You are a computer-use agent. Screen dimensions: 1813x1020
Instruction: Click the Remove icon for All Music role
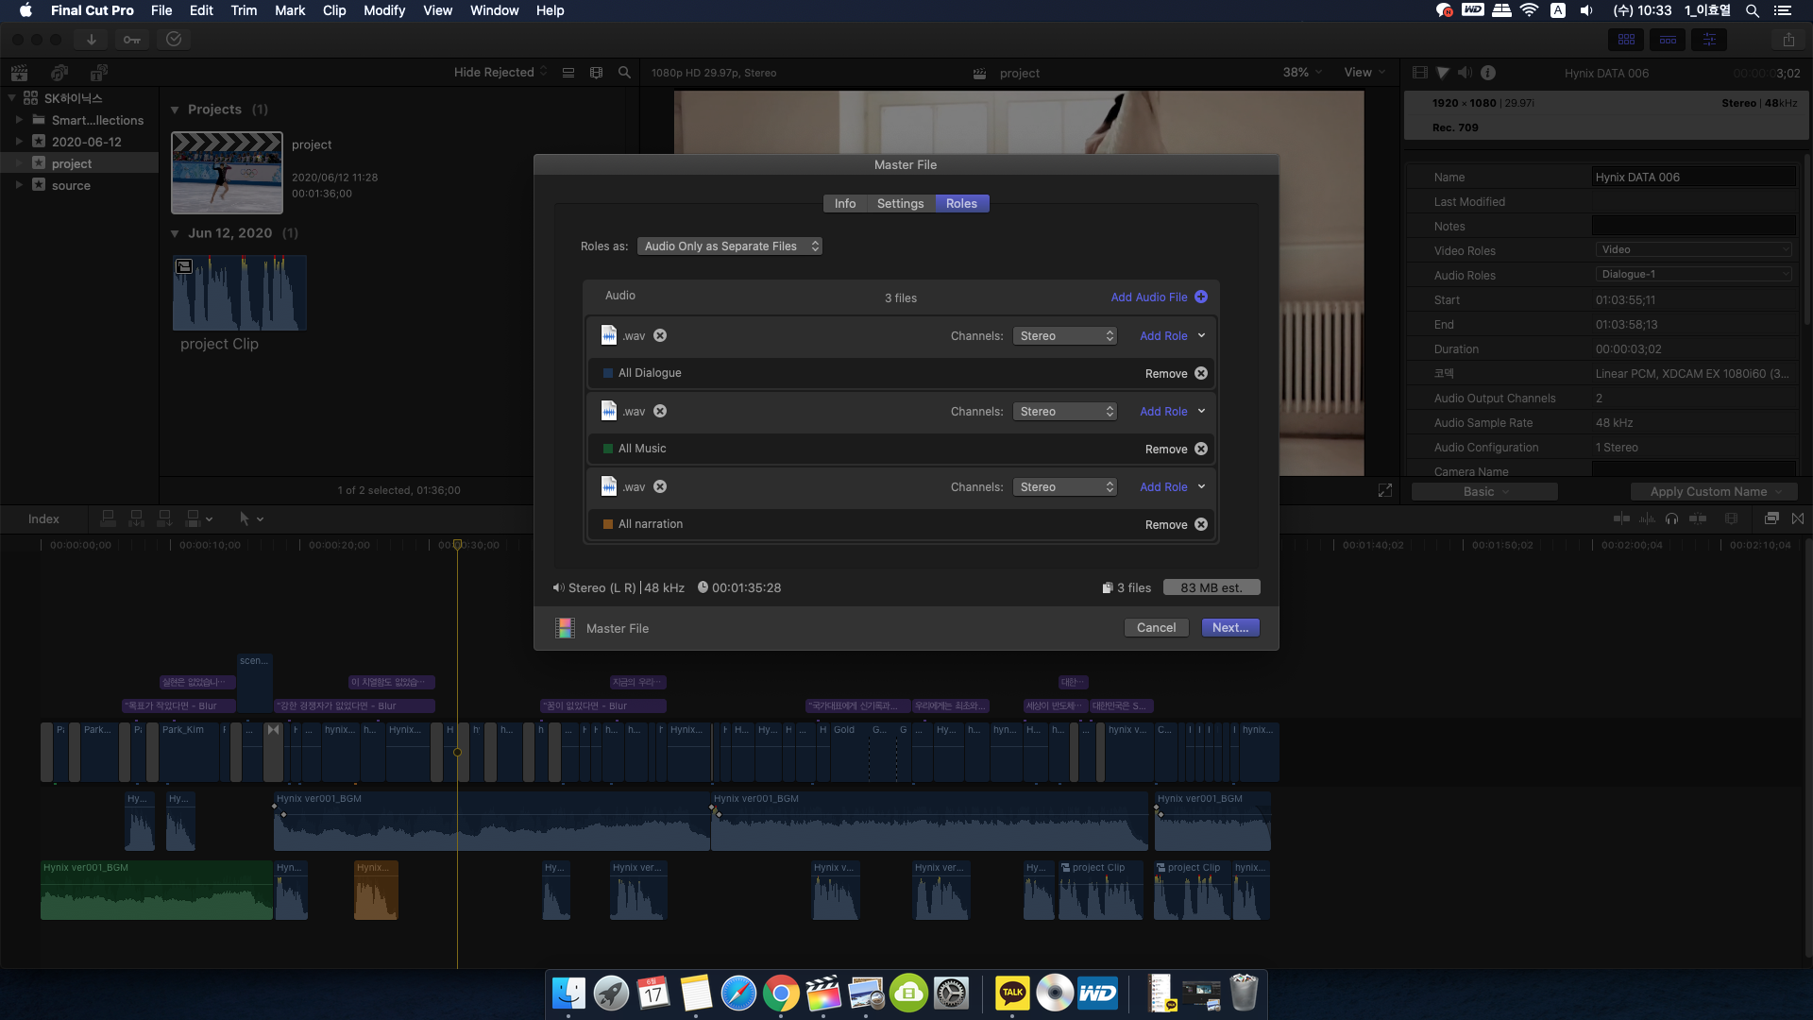point(1200,449)
